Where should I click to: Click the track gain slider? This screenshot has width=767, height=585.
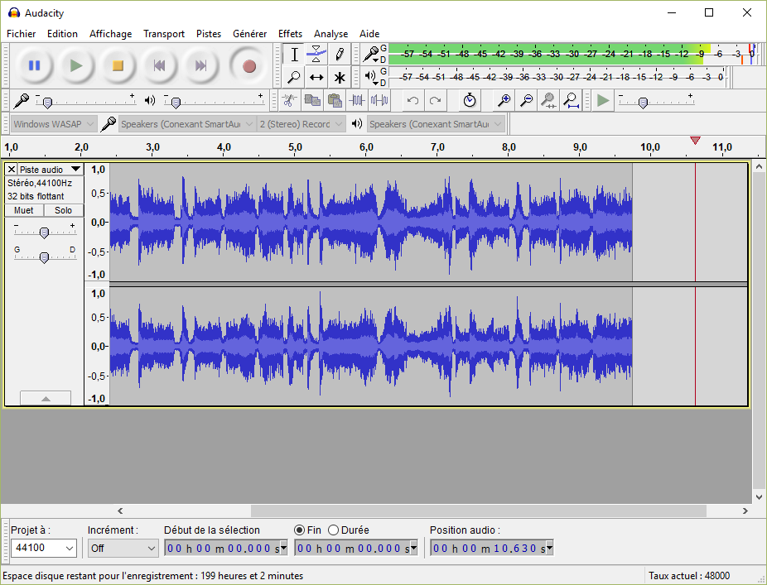pos(44,233)
